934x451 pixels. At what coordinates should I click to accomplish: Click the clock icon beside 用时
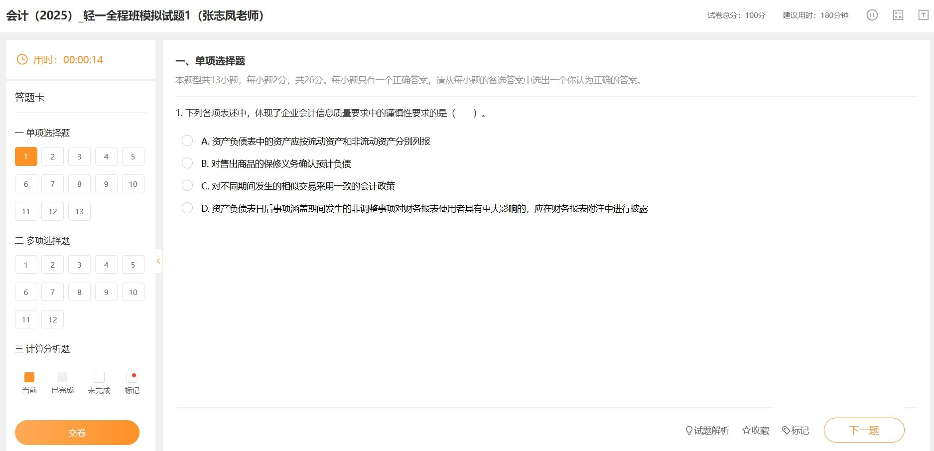pos(22,60)
